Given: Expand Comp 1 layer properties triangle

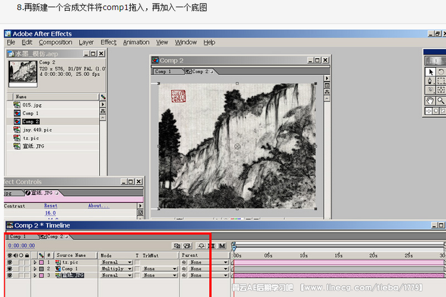Looking at the screenshot, I should coord(35,268).
